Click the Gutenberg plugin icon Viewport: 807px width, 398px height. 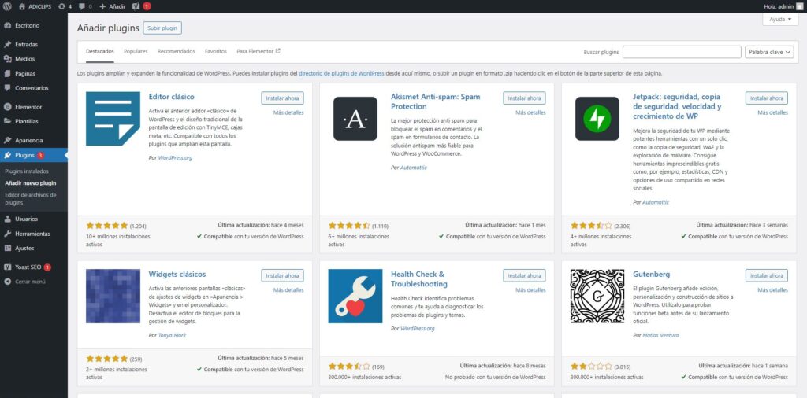pyautogui.click(x=597, y=296)
